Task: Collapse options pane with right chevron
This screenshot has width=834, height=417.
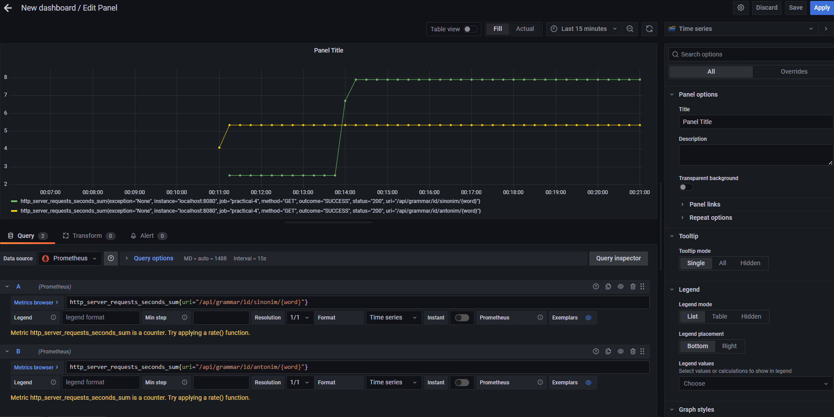Action: (x=826, y=29)
